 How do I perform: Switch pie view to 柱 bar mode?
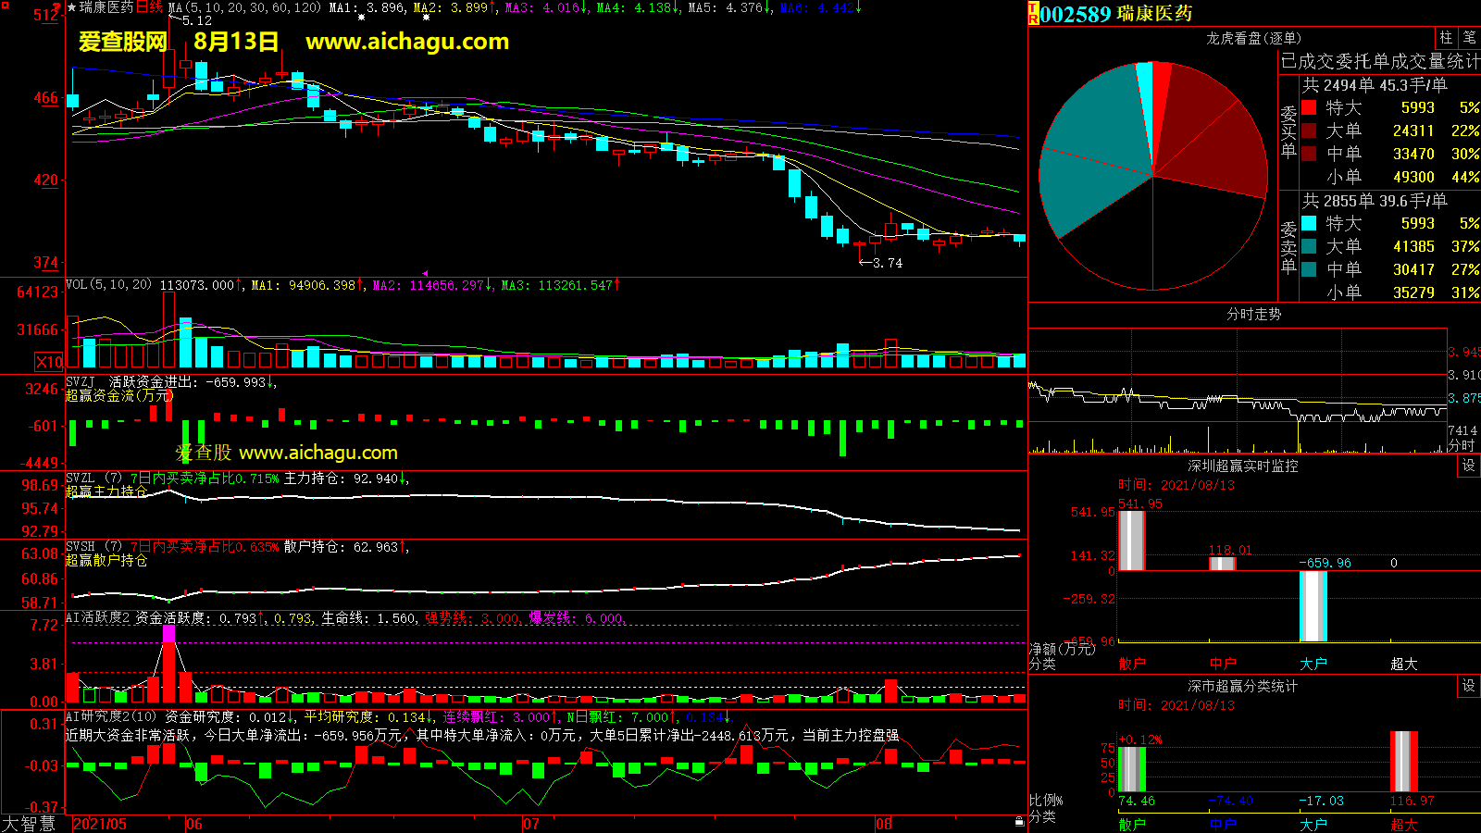click(x=1446, y=37)
